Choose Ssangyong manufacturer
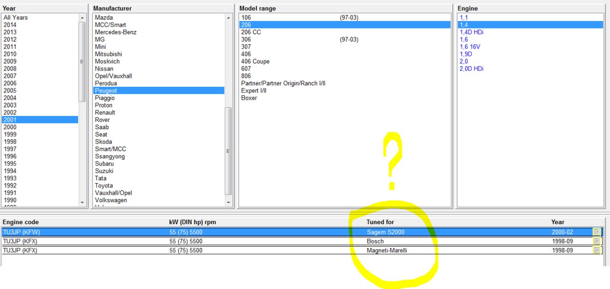Image resolution: width=610 pixels, height=289 pixels. click(110, 156)
